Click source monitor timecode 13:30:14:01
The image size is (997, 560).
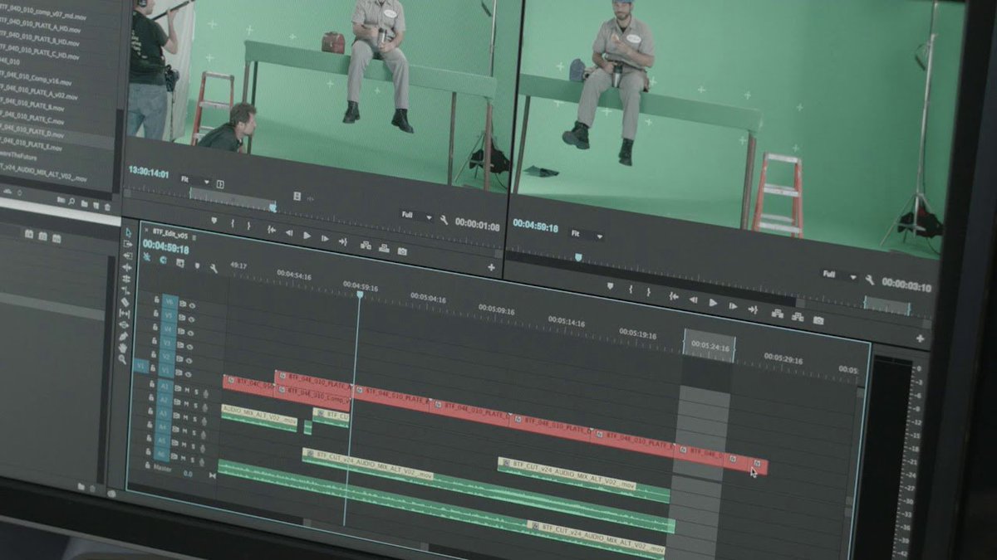tap(149, 172)
